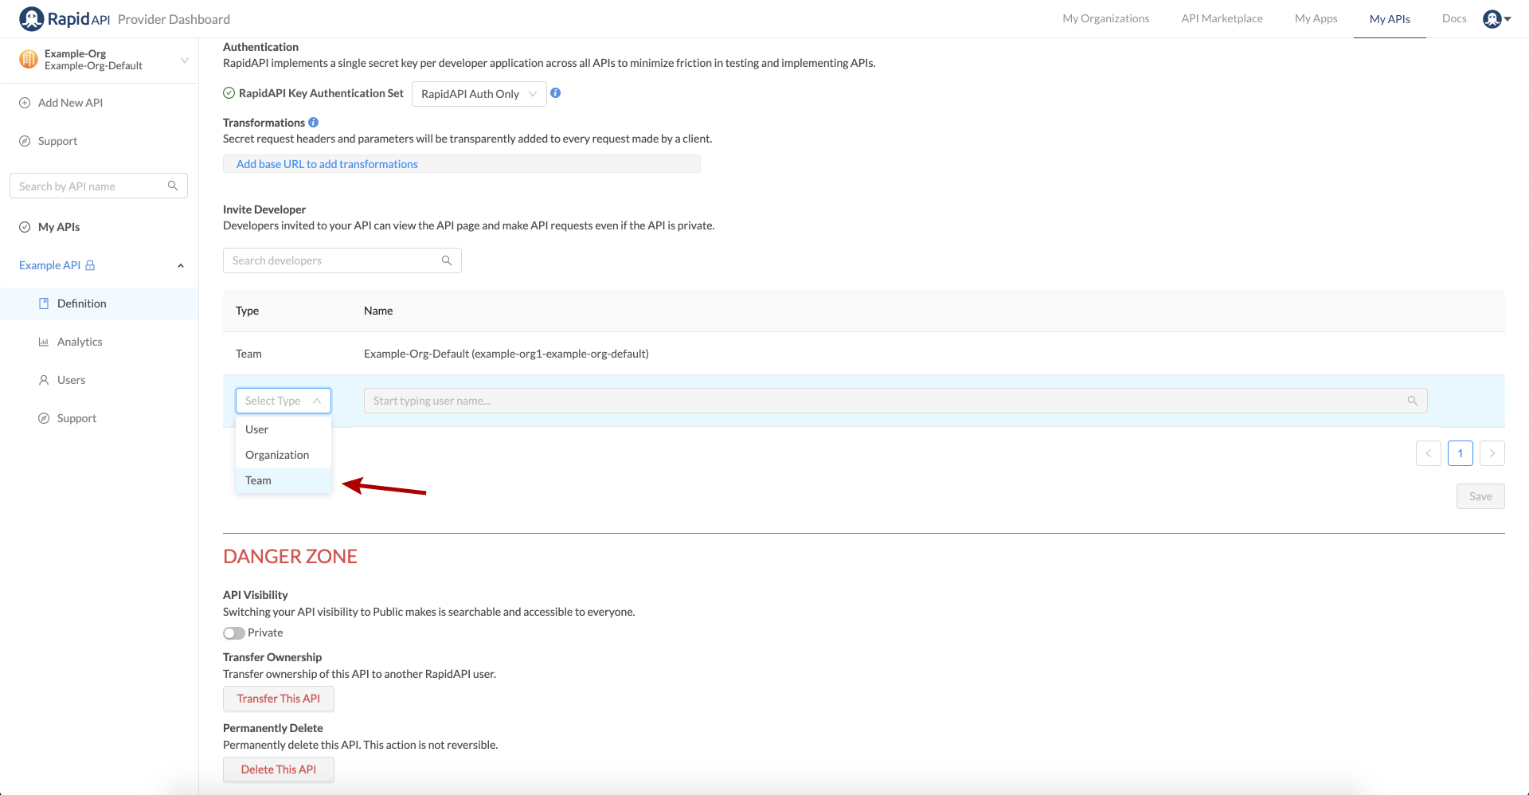
Task: Open the RapidAPI Auth Only dropdown
Action: tap(479, 94)
